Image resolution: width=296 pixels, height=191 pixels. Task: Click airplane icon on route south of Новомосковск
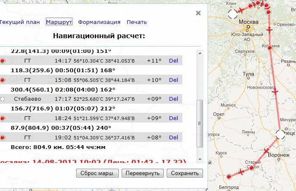click(x=275, y=91)
